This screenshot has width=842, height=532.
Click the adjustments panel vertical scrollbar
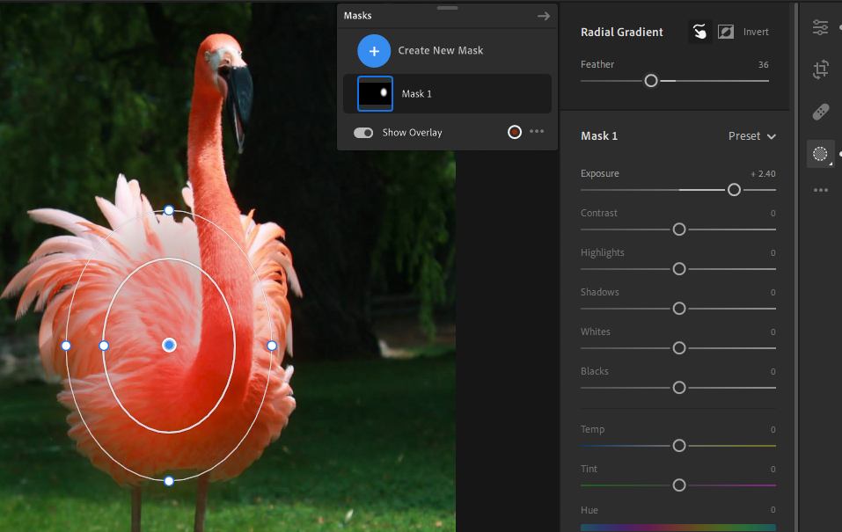(796, 266)
